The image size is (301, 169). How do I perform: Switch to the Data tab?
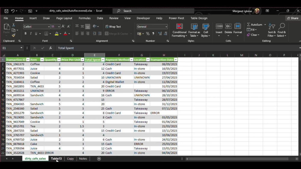point(100,18)
